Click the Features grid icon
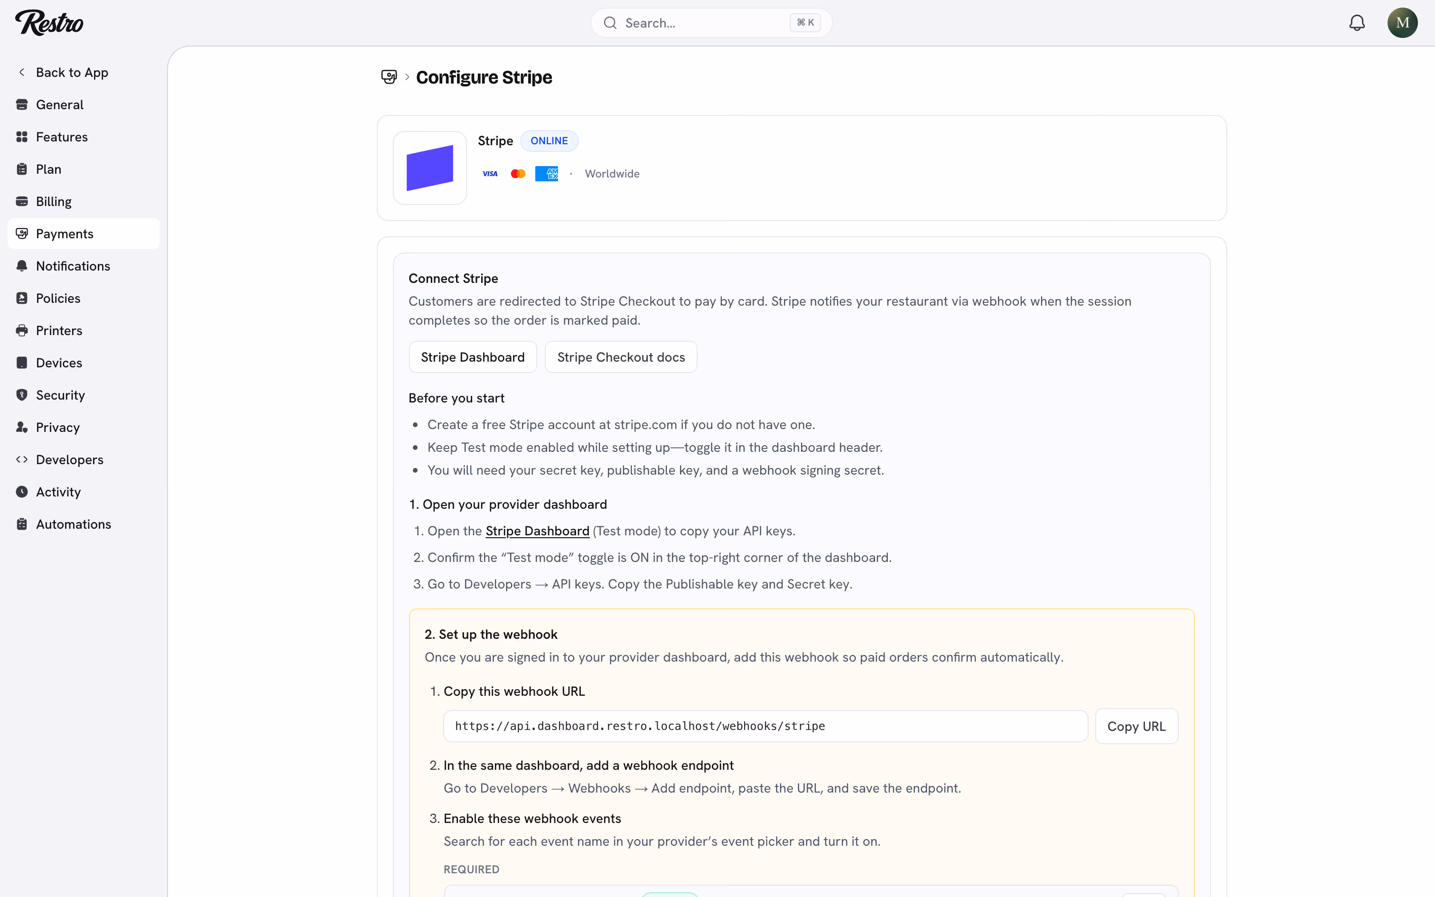Screen dimensions: 1435x897 22,137
